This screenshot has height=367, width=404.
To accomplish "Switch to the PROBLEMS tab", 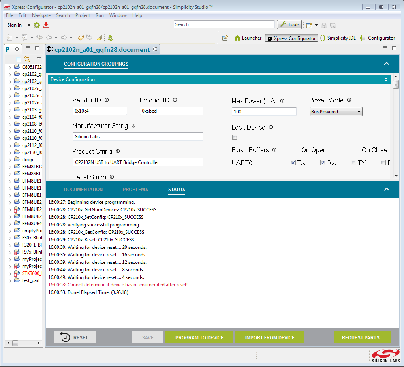I will tap(135, 190).
